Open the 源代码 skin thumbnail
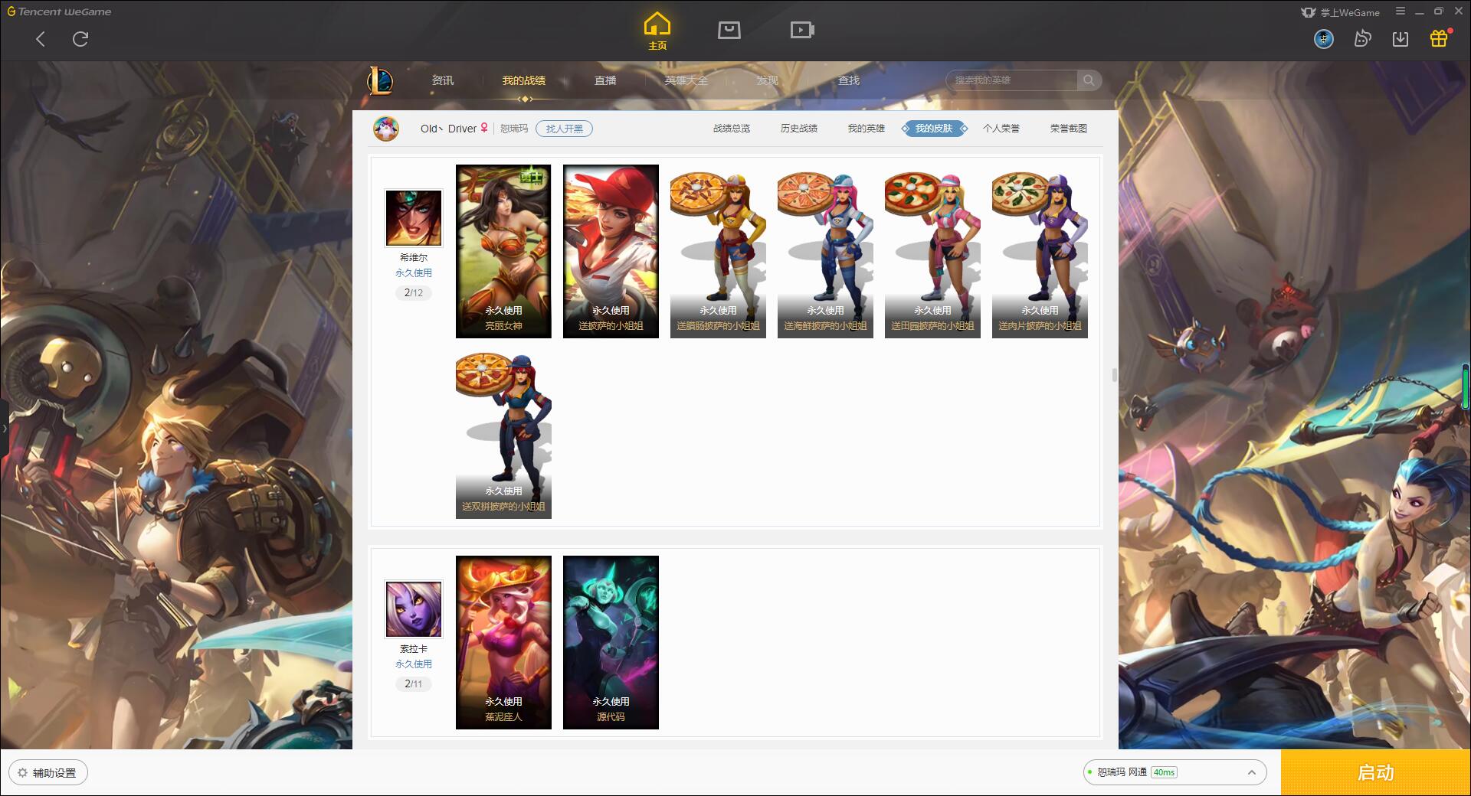This screenshot has width=1471, height=796. (x=611, y=642)
